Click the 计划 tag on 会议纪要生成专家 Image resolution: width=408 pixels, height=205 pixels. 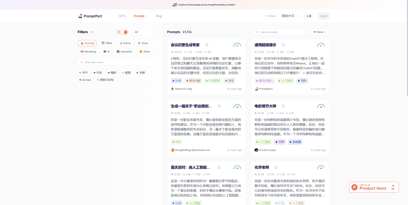coord(177,81)
